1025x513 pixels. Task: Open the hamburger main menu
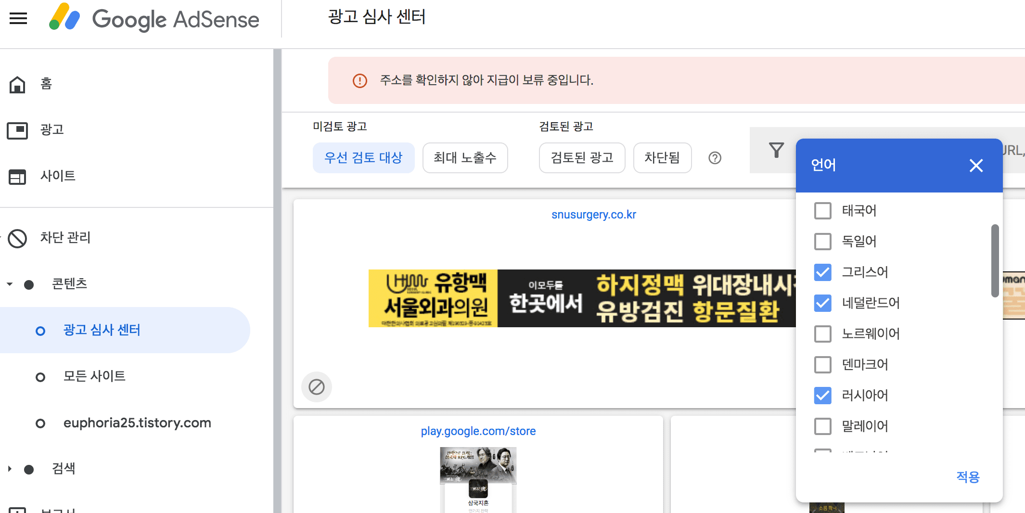[18, 19]
